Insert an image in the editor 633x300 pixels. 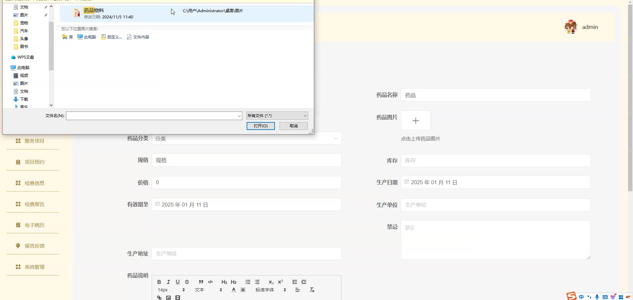point(168,298)
